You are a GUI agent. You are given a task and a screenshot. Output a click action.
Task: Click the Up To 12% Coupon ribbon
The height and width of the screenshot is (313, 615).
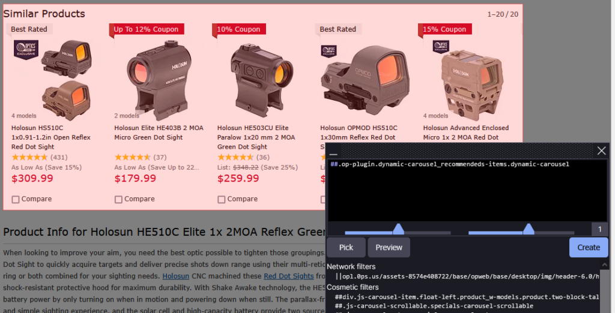tap(147, 29)
